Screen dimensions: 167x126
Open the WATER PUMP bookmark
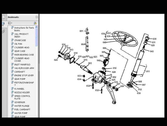[x=21, y=113]
